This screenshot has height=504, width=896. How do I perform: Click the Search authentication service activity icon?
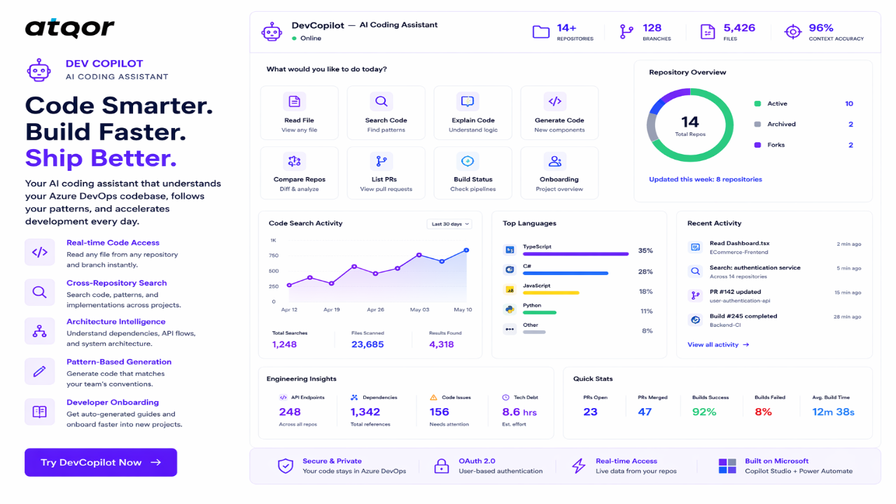[x=695, y=271]
